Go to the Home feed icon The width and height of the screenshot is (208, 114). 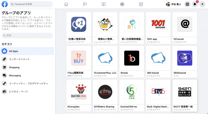coord(66,4)
